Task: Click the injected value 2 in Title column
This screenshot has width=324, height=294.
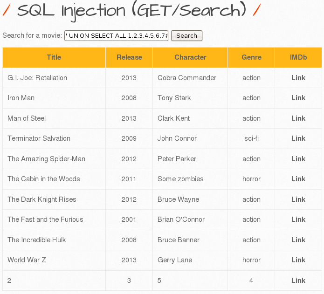Action: coord(54,280)
